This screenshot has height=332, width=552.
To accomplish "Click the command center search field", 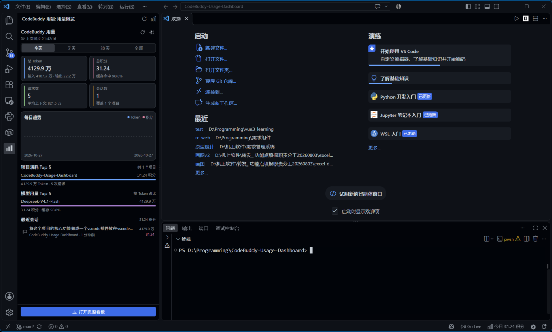I will point(277,6).
